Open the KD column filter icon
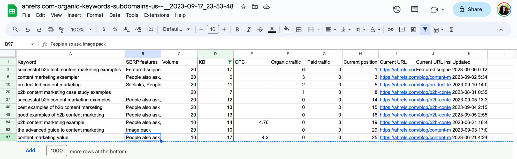This screenshot has height=159, width=517. coord(230,62)
